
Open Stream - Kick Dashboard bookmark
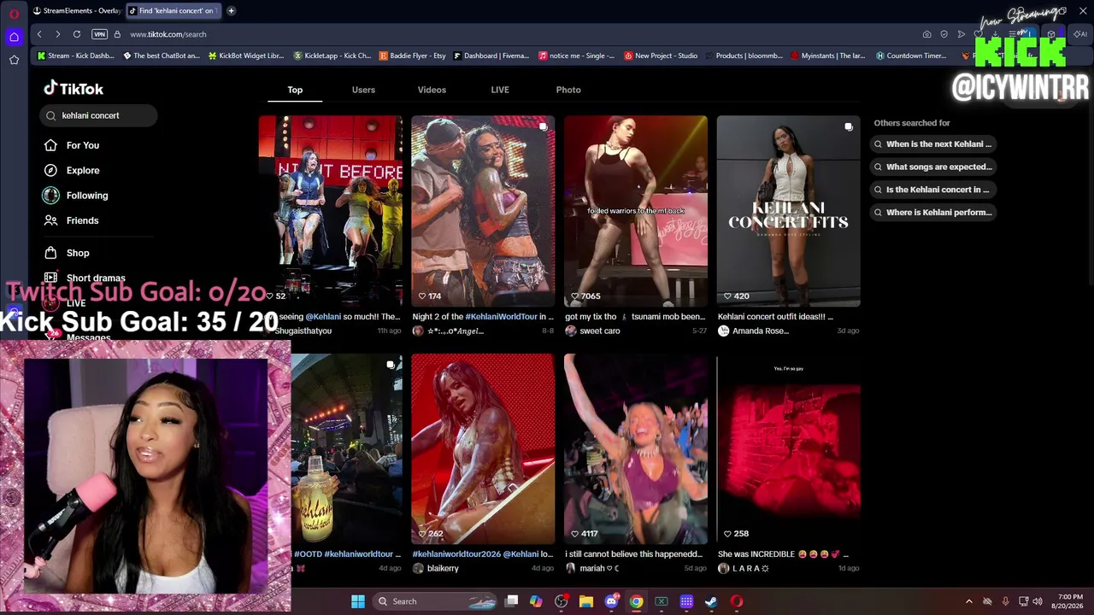pyautogui.click(x=75, y=56)
